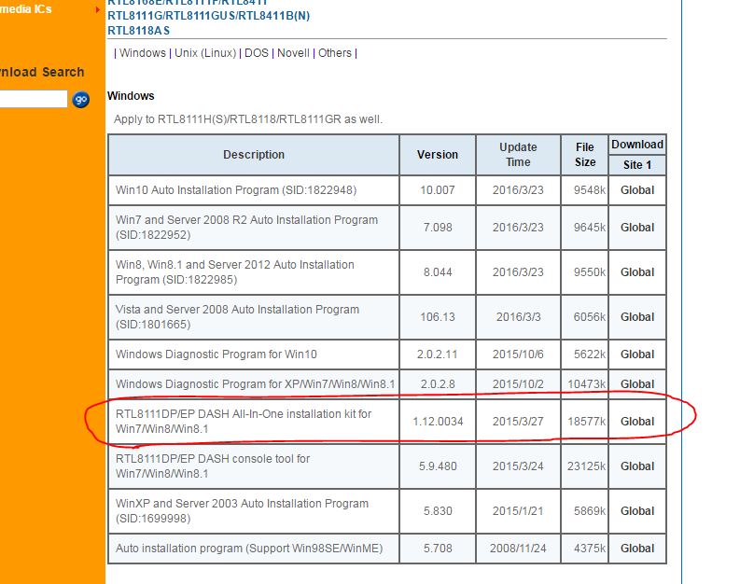Jump to the Unix (Linux) section link
740x584 pixels.
tap(205, 53)
